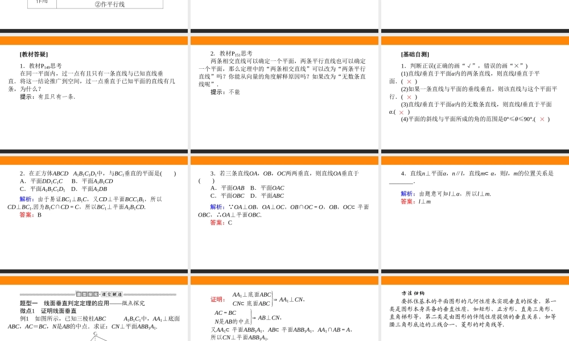Select option C. 平面A1B1C1D1
The height and width of the screenshot is (341, 569).
click(42, 189)
